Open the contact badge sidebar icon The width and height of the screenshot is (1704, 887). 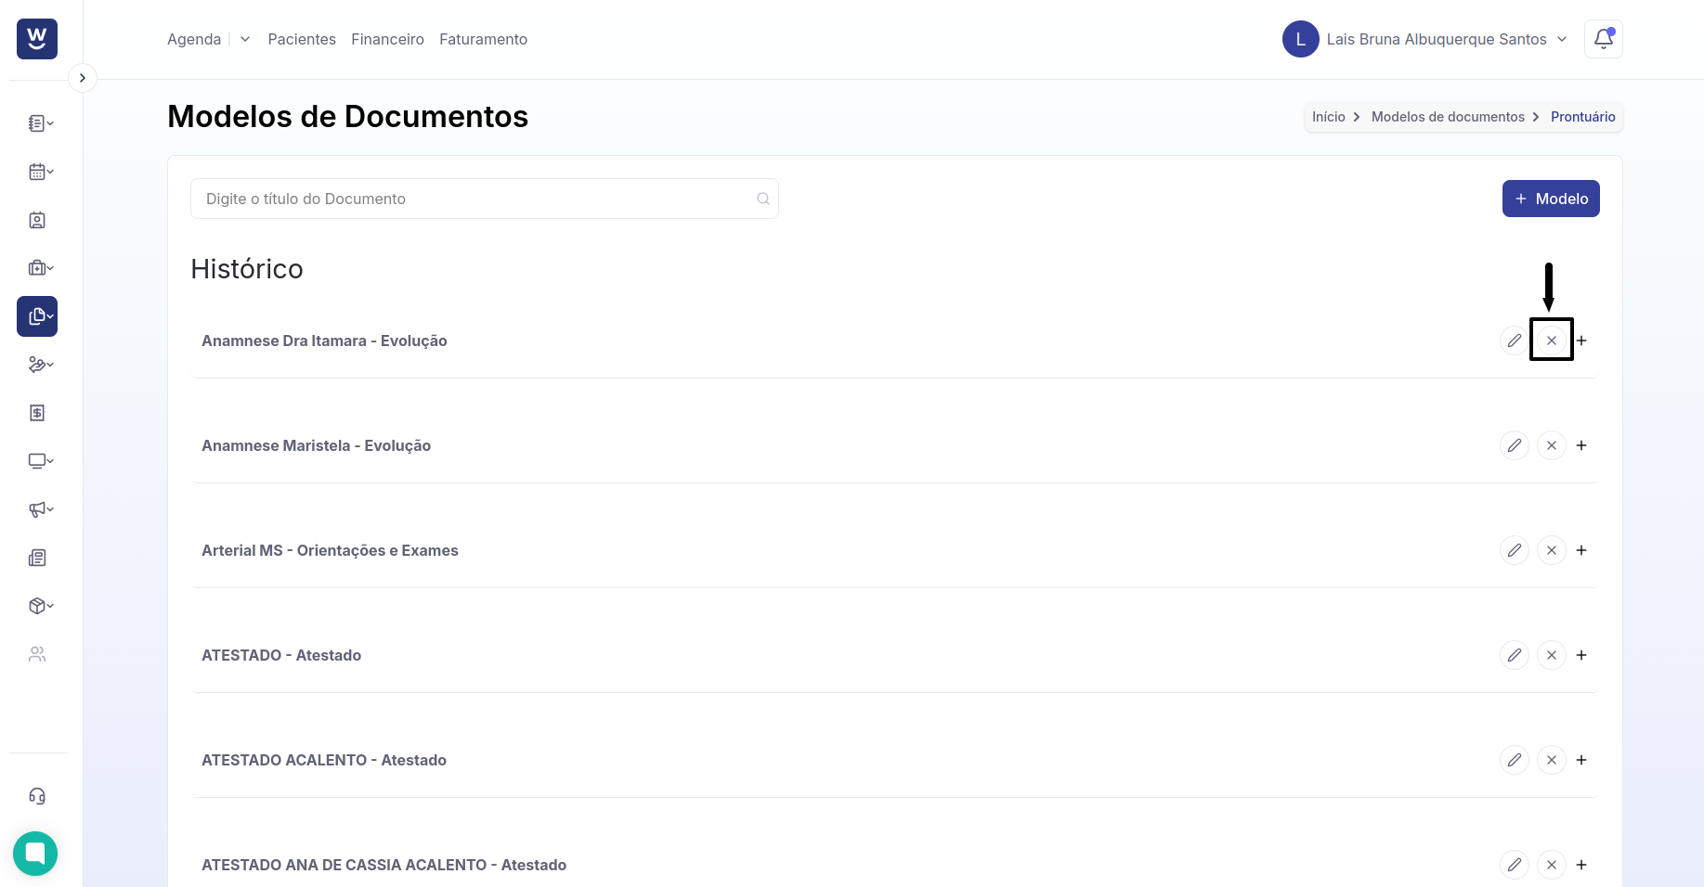[x=37, y=220]
